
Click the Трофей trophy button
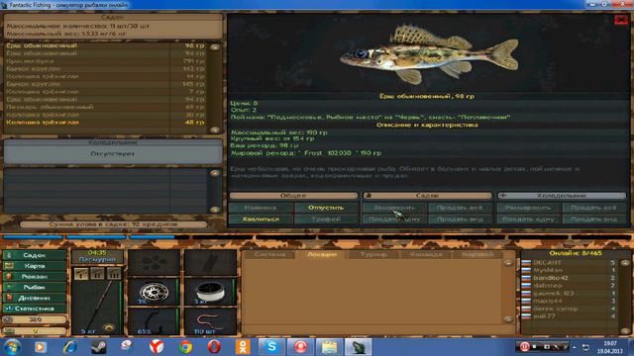tap(326, 219)
